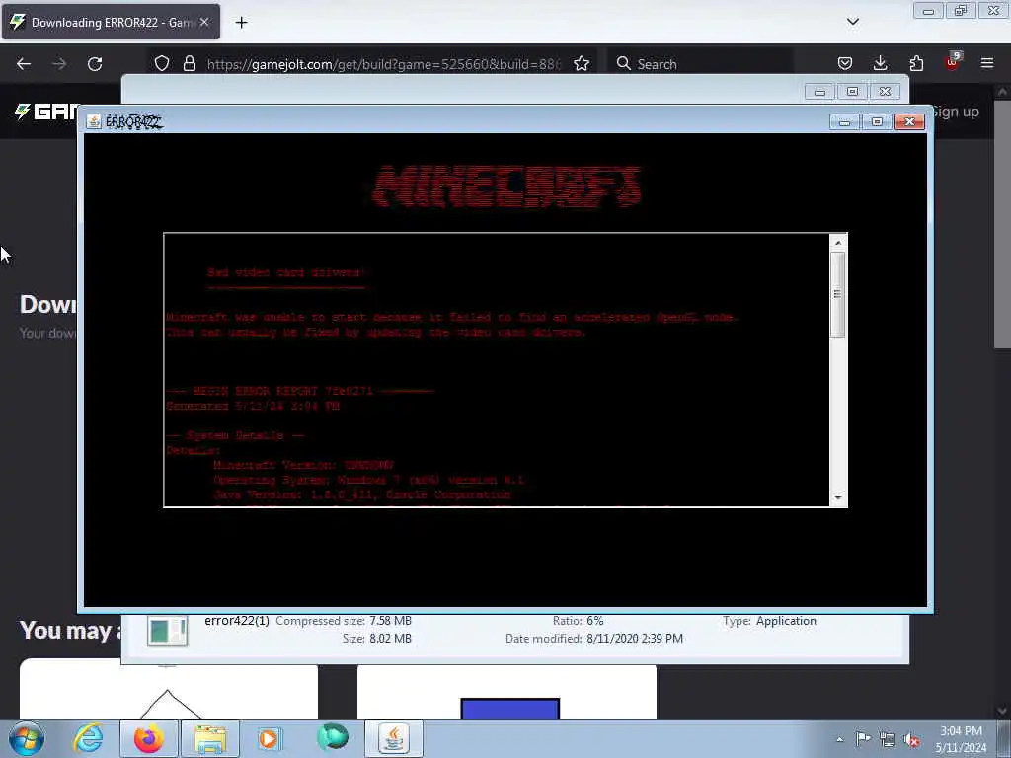Click the first recommended game thumbnail
Viewport: 1011px width, 758px height.
click(168, 688)
